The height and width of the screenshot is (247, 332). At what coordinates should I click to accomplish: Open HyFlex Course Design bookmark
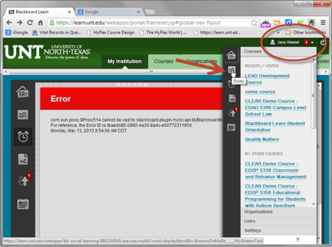pos(111,33)
